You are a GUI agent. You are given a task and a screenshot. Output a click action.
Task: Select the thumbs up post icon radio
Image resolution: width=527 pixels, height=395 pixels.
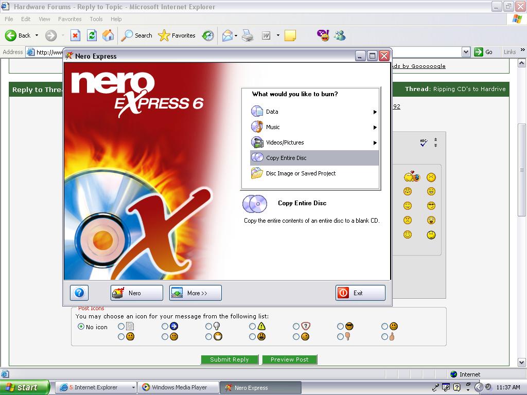tap(385, 336)
